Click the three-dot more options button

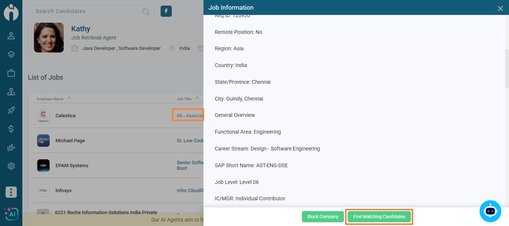coord(11,192)
